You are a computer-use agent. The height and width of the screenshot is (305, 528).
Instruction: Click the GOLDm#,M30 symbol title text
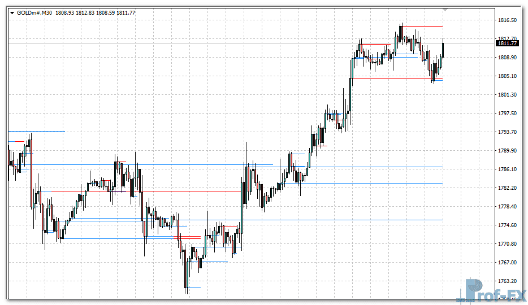(x=34, y=12)
